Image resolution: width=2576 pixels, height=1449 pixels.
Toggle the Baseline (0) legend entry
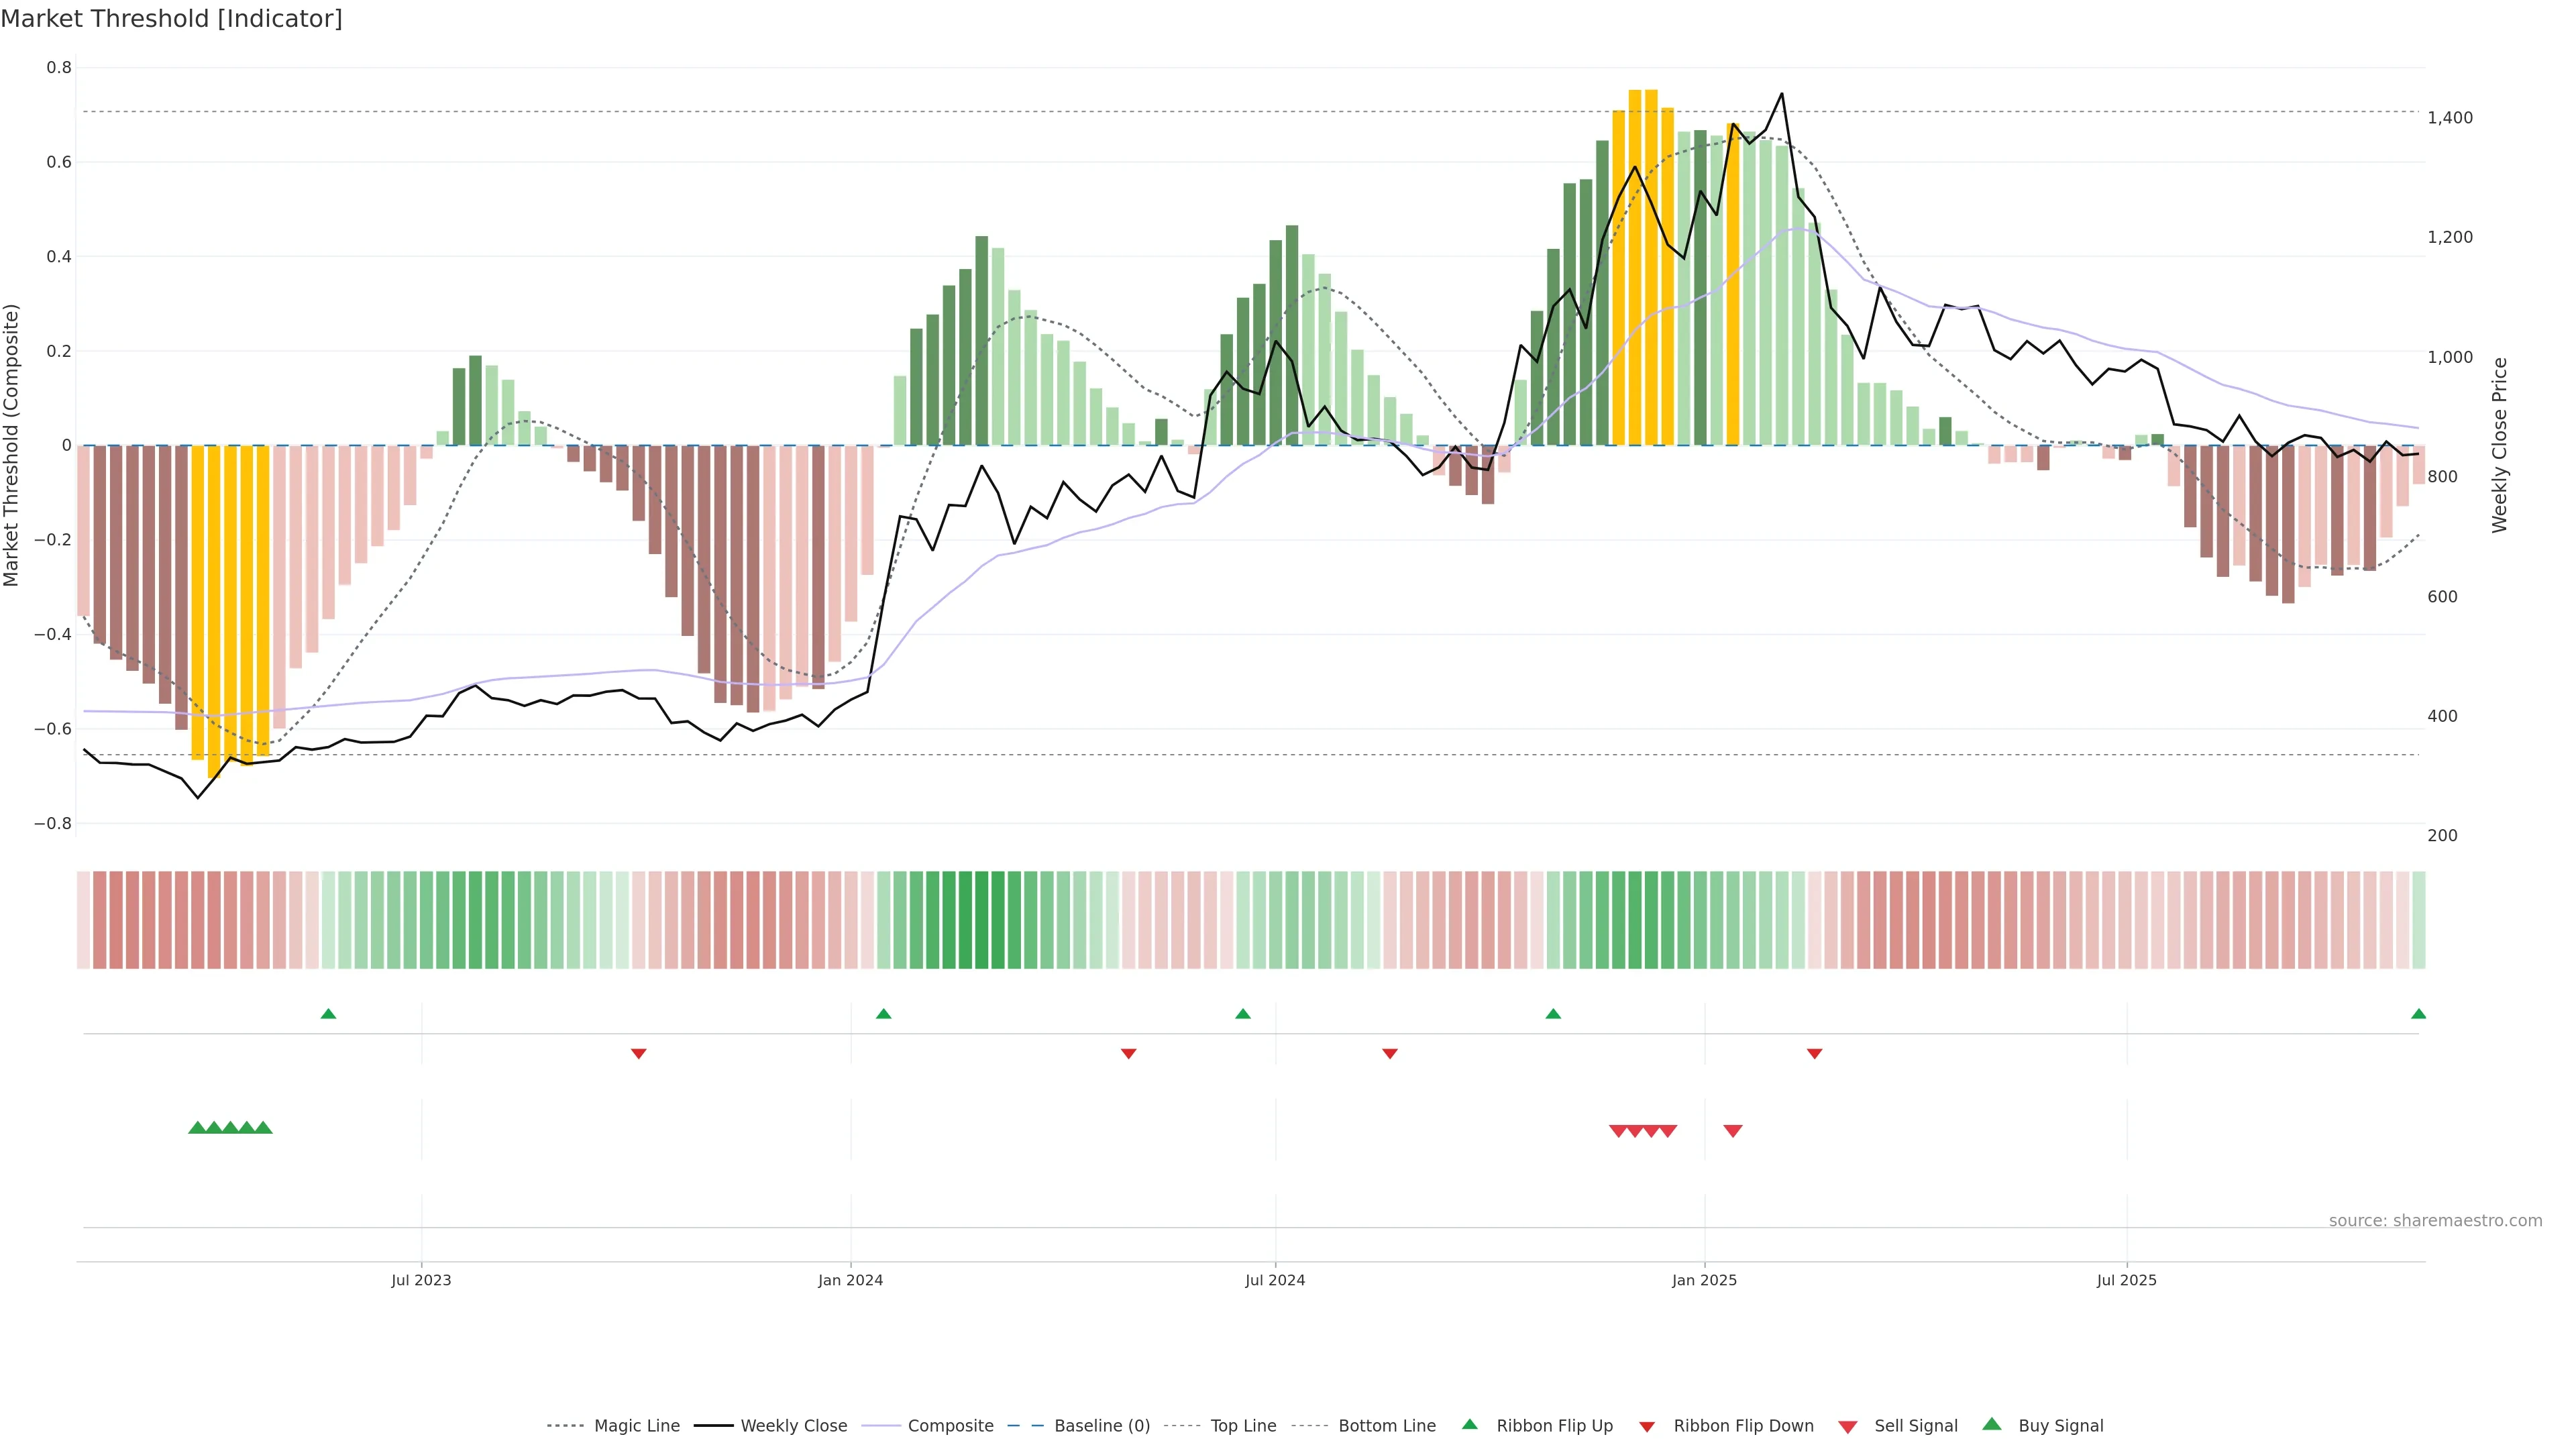(1101, 1426)
